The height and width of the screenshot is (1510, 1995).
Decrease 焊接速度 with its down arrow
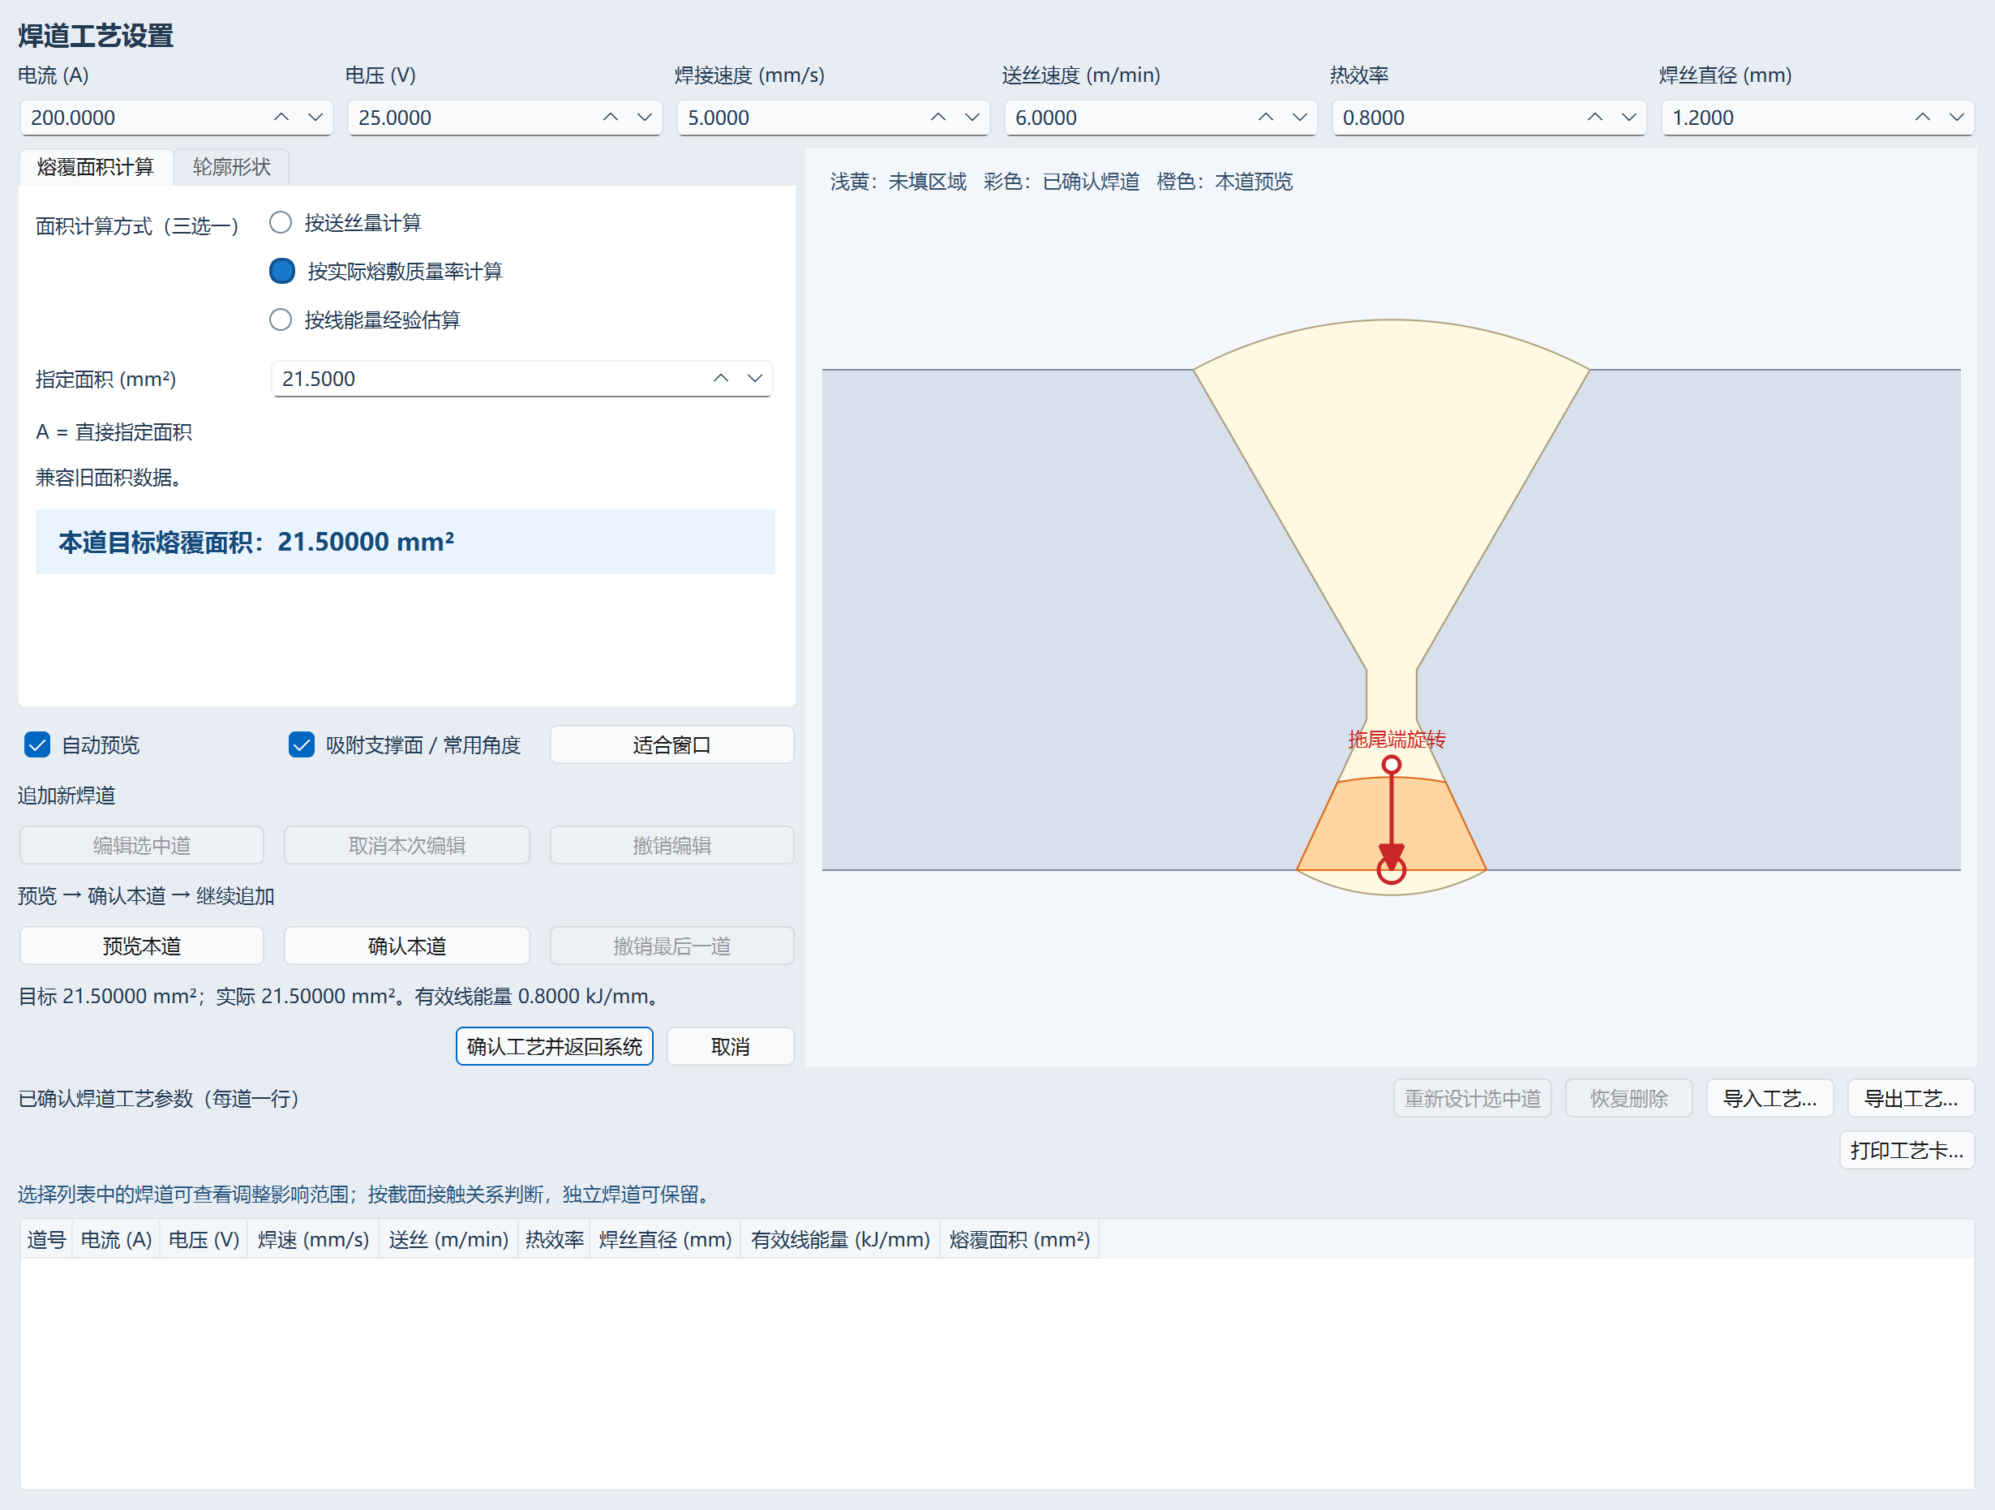[972, 118]
